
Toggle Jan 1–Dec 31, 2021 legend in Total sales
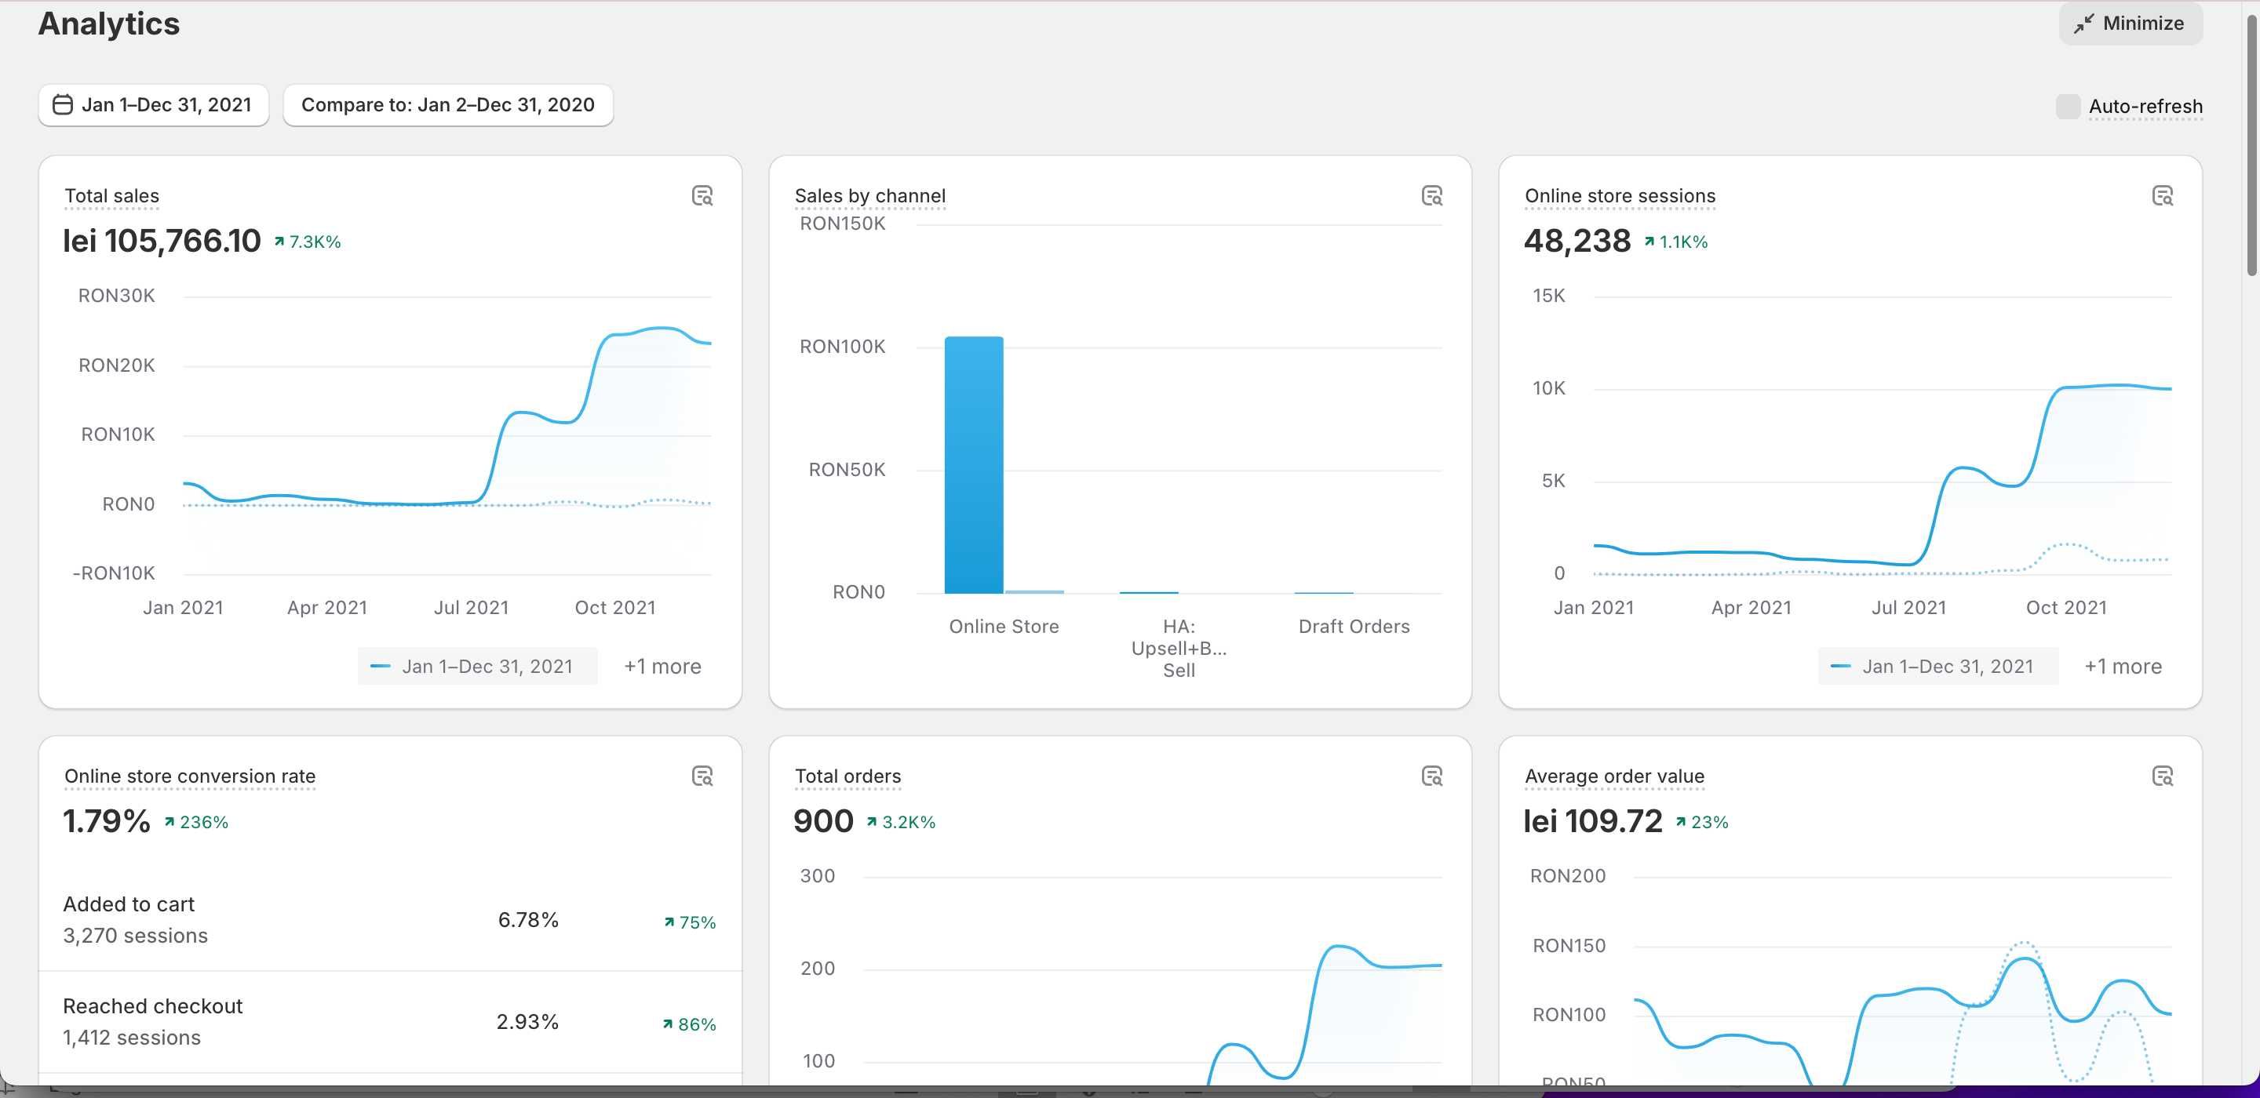pos(477,667)
